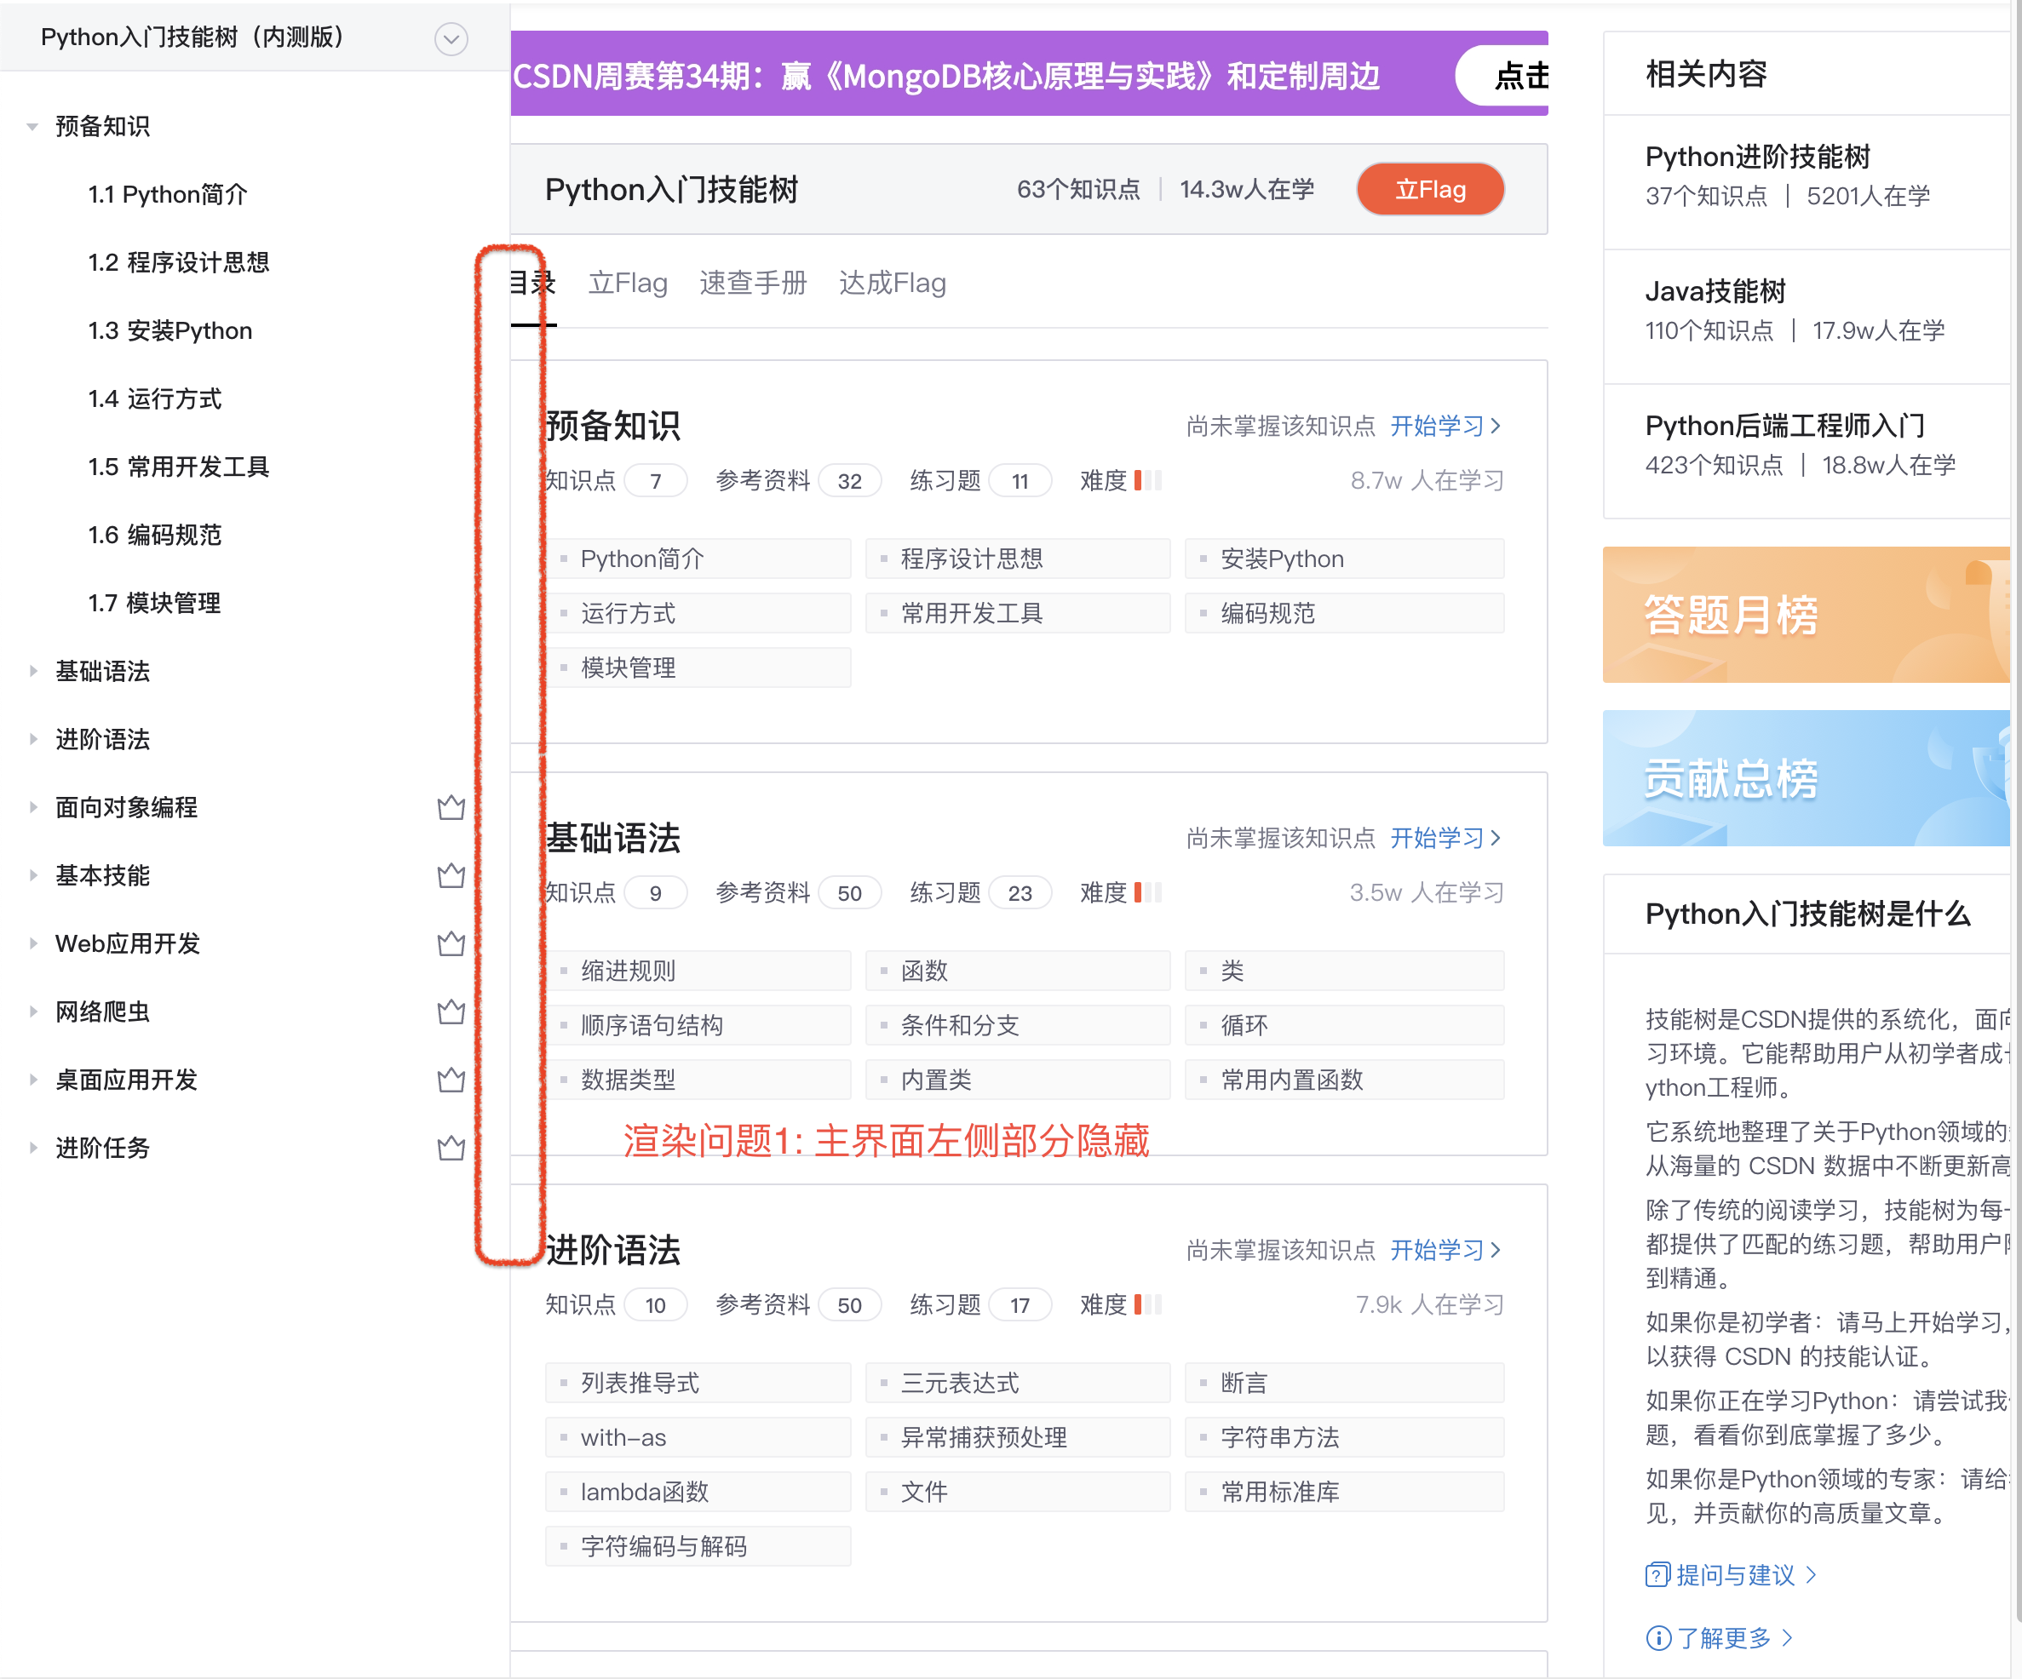Click crown icon next to 进阶任务
The height and width of the screenshot is (1679, 2022).
(451, 1149)
